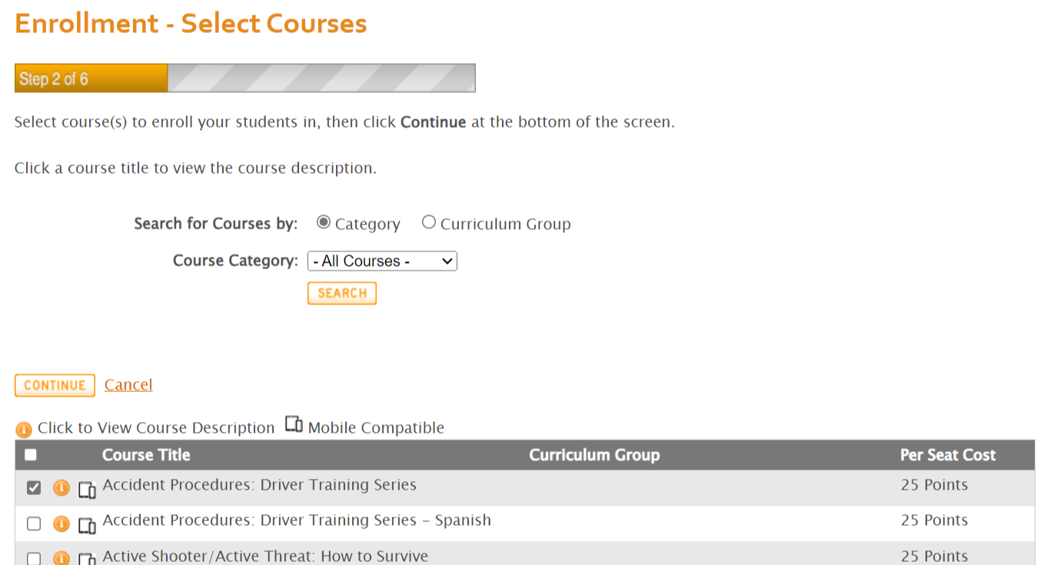This screenshot has height=565, width=1057.
Task: Click info icon for Accident Procedures Spanish course
Action: coord(61,523)
